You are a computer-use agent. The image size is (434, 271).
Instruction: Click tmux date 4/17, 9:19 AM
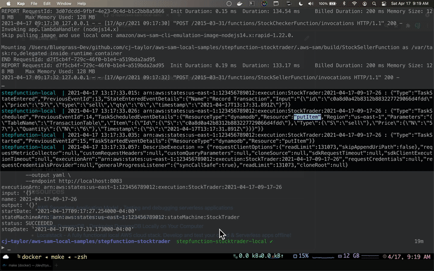coord(407,257)
